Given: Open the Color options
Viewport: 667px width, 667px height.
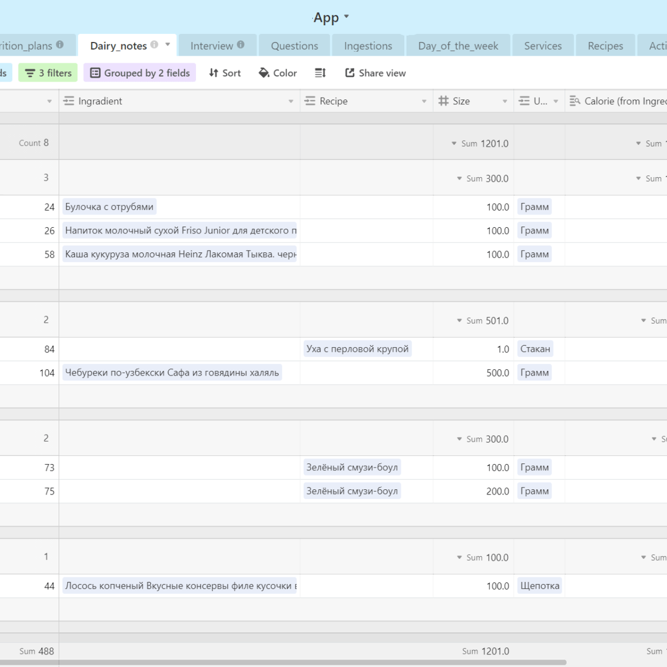Looking at the screenshot, I should point(278,73).
